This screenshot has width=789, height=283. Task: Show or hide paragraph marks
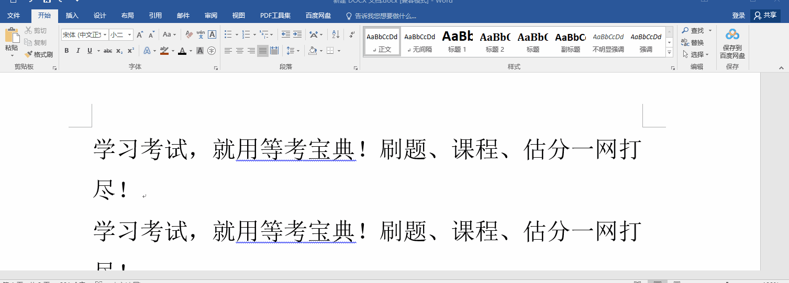[x=352, y=35]
